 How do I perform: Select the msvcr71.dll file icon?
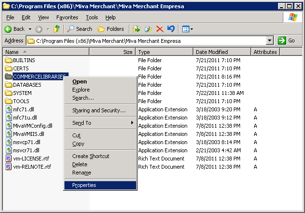(x=9, y=150)
